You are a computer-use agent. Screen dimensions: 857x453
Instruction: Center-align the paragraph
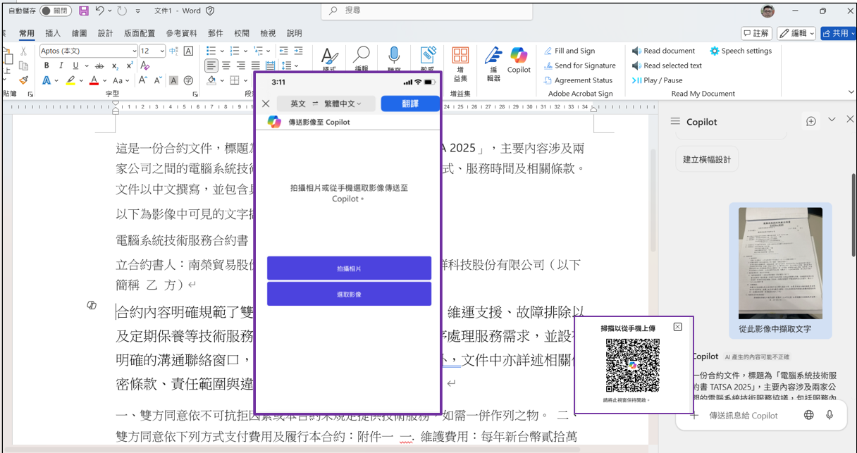[226, 66]
